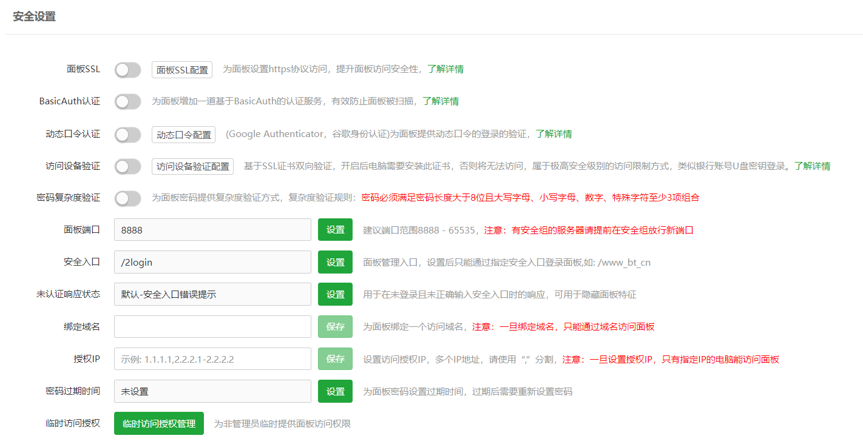Image resolution: width=863 pixels, height=447 pixels.
Task: Click into the 绑定域名 input field
Action: (212, 326)
